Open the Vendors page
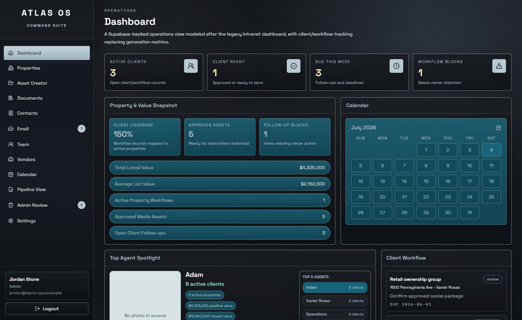 47,159
